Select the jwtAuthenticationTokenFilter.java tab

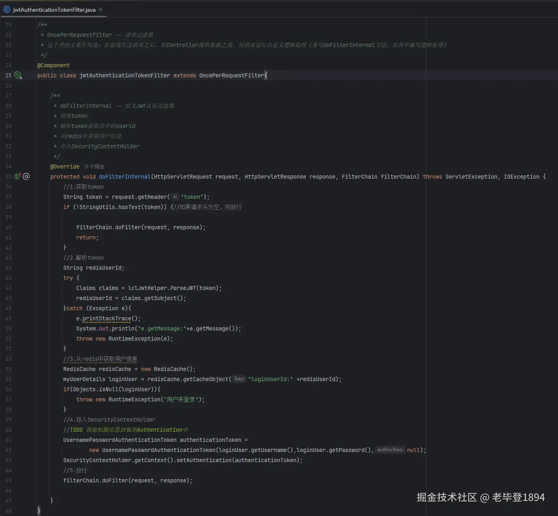53,10
